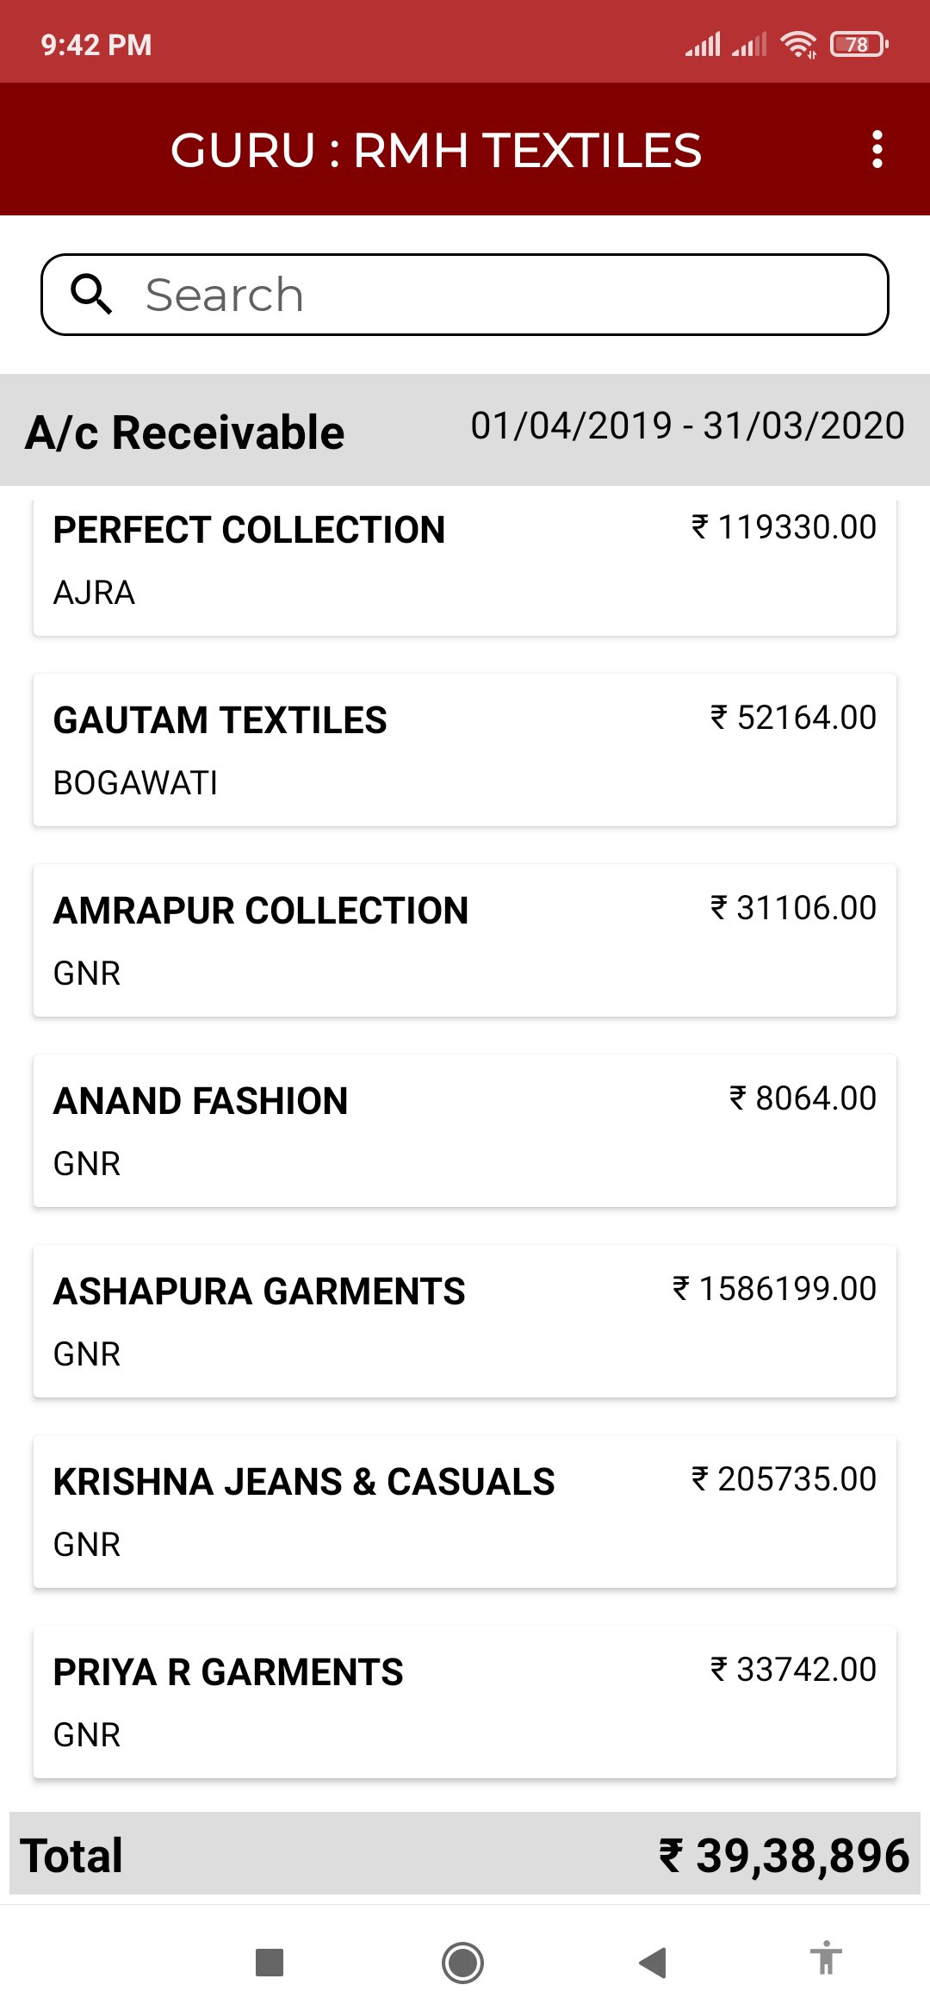The image size is (930, 2016).
Task: Select the ANAND FASHION receivable card
Action: point(465,1131)
